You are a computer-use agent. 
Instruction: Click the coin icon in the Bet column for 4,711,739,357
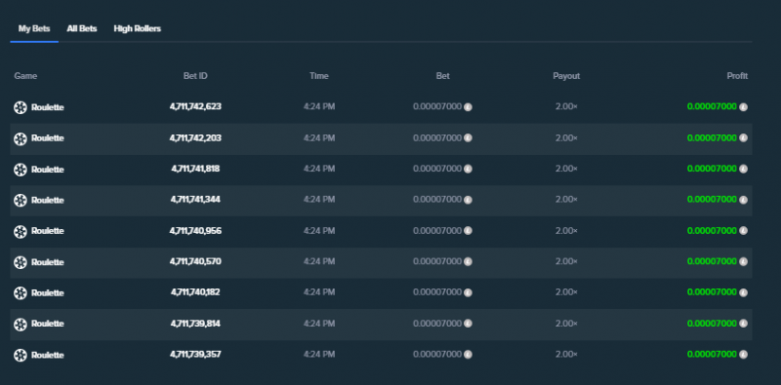468,355
